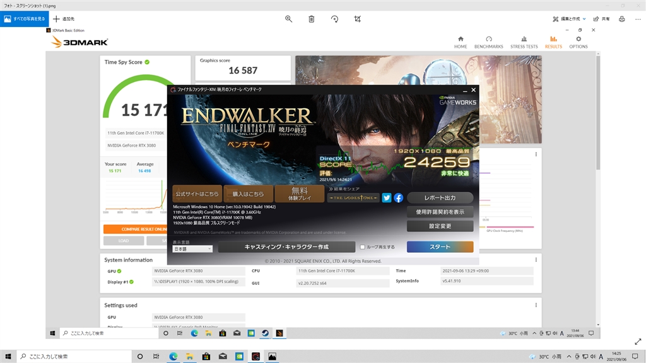Image resolution: width=646 pixels, height=363 pixels.
Task: Open the Photos three-dot more menu
Action: pyautogui.click(x=638, y=19)
